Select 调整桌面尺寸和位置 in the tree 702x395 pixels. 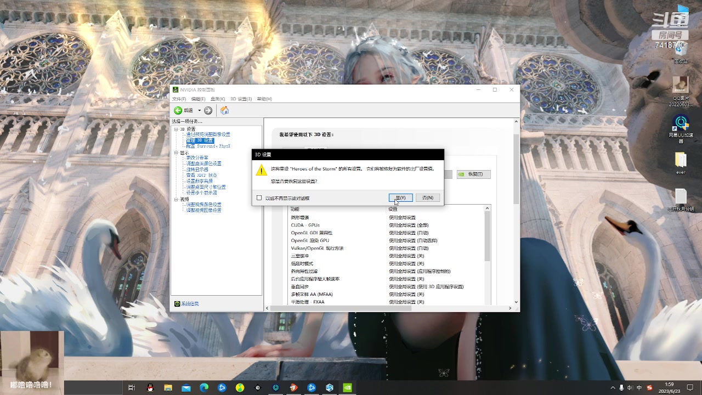(206, 187)
